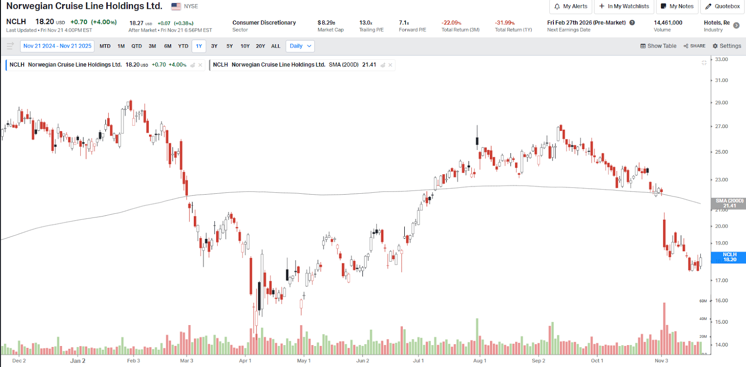This screenshot has height=367, width=746.
Task: Open the My Notes panel
Action: [677, 7]
